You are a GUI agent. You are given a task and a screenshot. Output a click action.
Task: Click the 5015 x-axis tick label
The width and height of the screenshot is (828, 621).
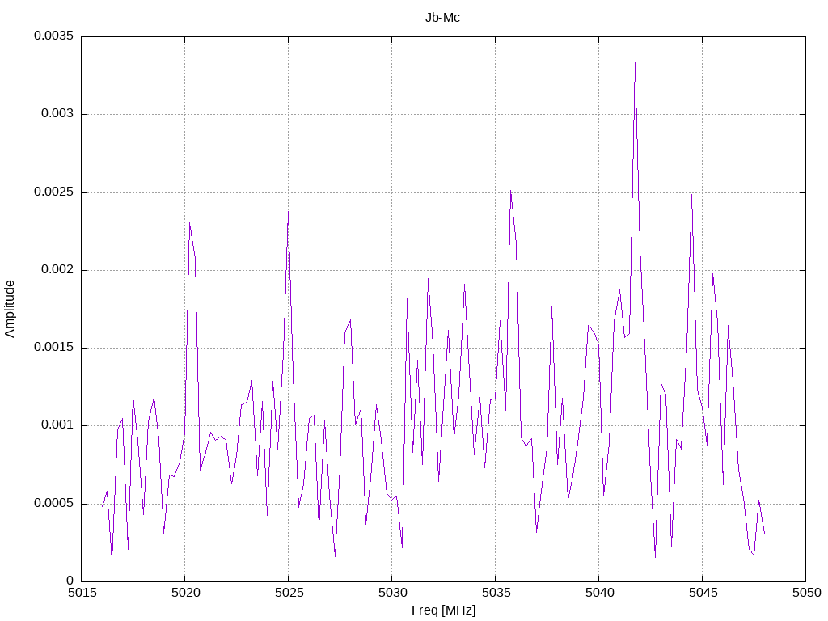click(82, 593)
